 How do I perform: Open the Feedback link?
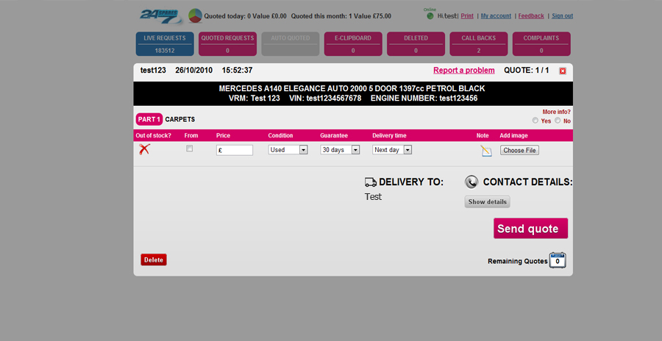531,16
